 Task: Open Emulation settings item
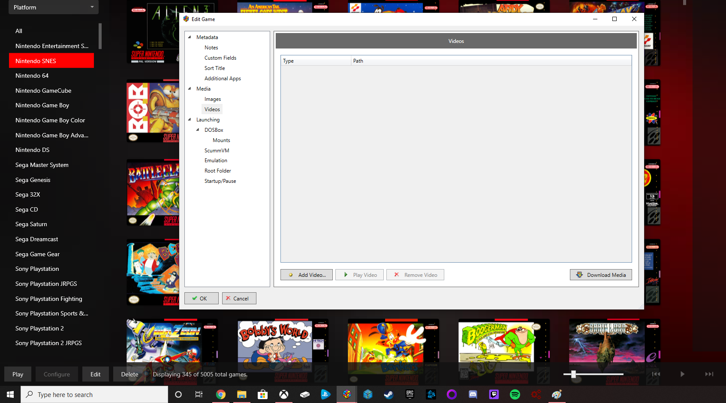pos(216,161)
